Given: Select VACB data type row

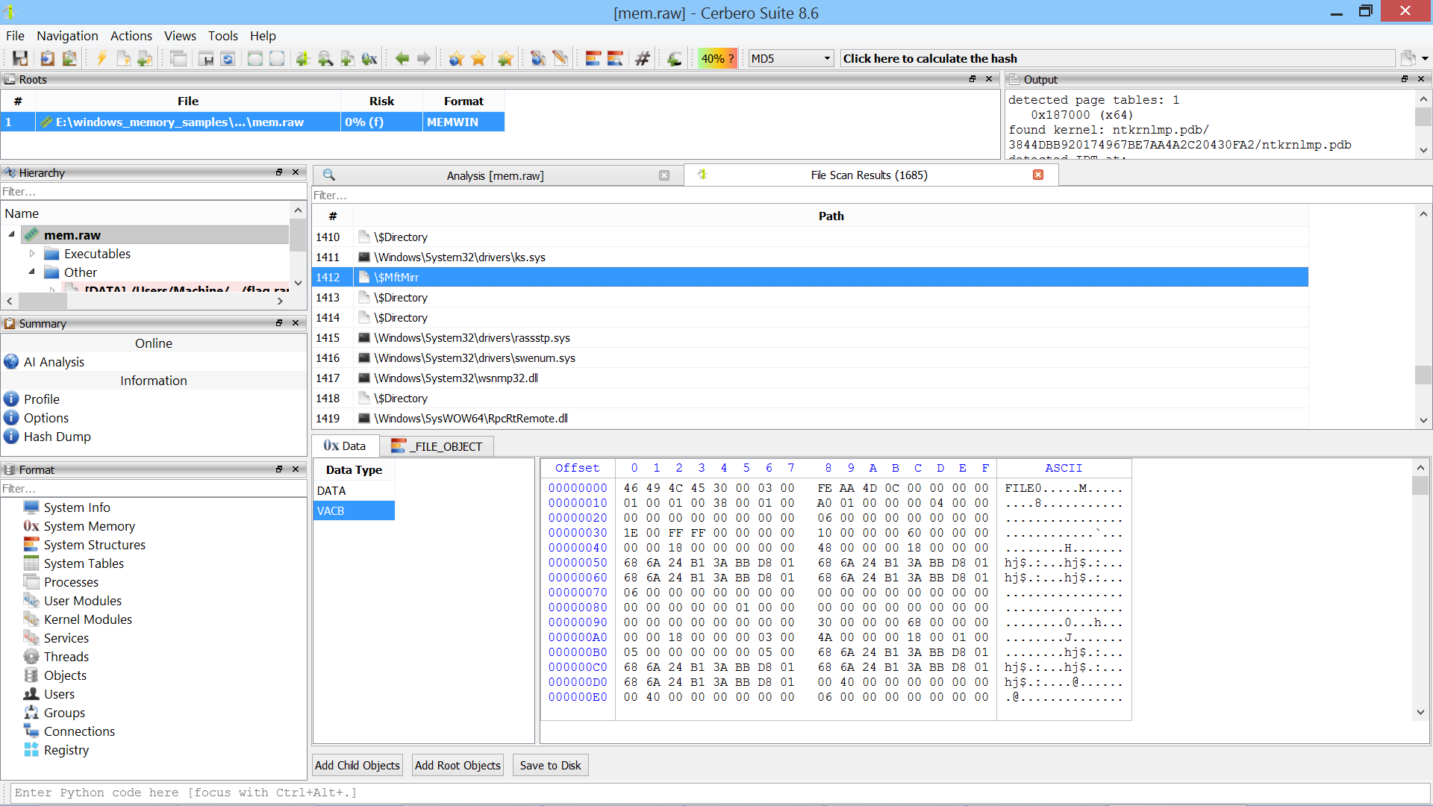Looking at the screenshot, I should tap(353, 511).
